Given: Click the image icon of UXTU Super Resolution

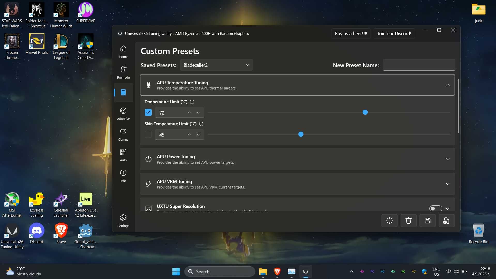Looking at the screenshot, I should point(148,208).
